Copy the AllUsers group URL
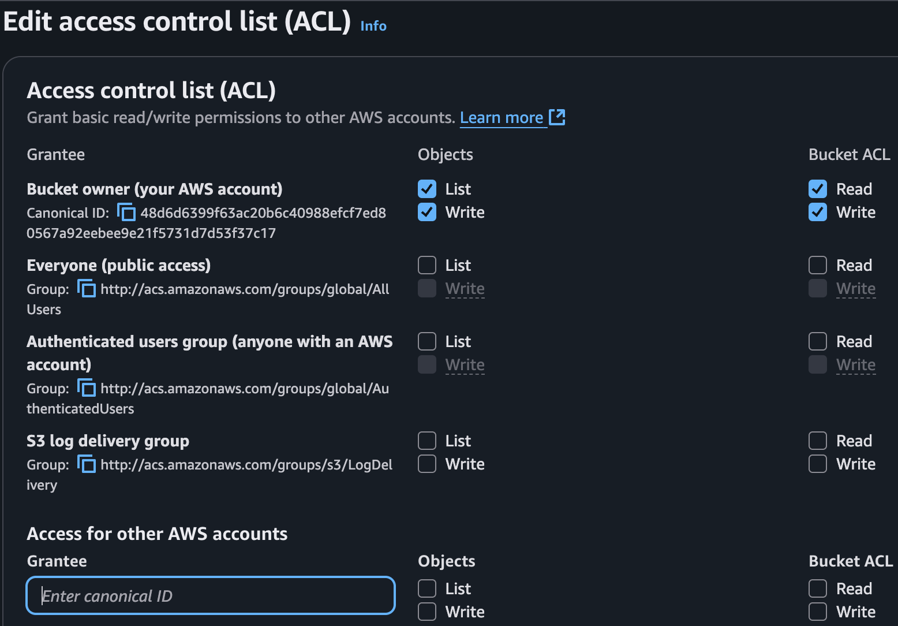This screenshot has height=626, width=898. click(87, 289)
